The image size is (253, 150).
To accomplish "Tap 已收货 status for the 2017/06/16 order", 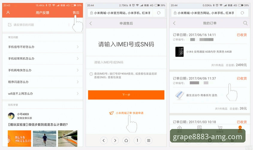I will click(242, 35).
